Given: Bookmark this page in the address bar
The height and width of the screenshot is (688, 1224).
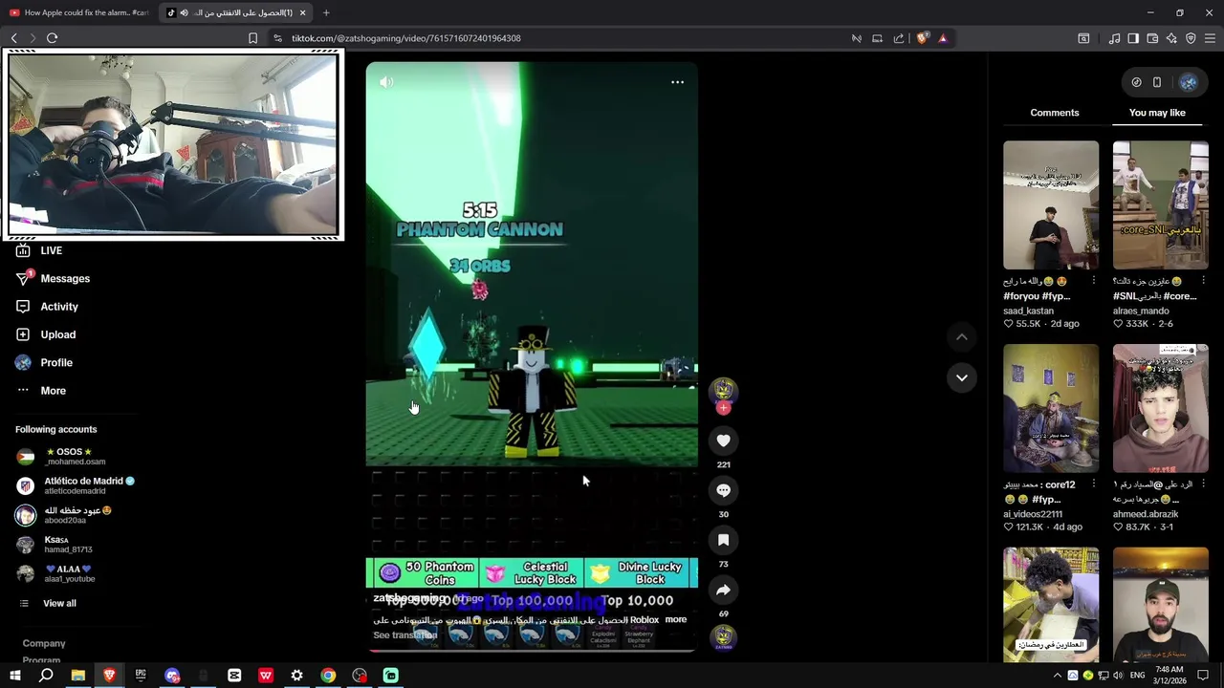Looking at the screenshot, I should (x=252, y=38).
